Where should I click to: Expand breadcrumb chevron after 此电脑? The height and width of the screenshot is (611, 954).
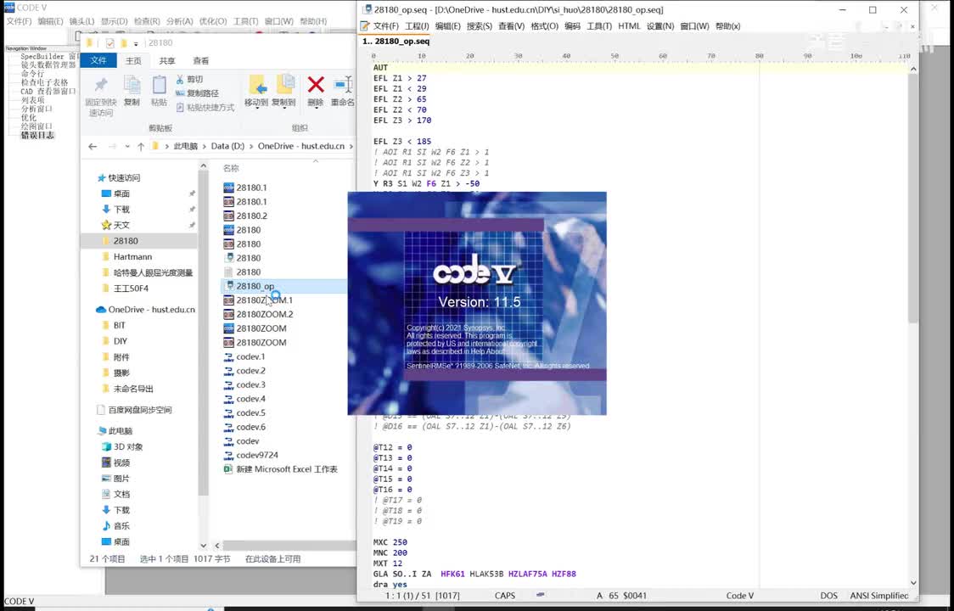[x=205, y=147]
